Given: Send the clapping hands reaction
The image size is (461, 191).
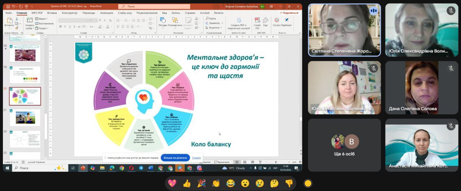Looking at the screenshot, I should coord(216,183).
